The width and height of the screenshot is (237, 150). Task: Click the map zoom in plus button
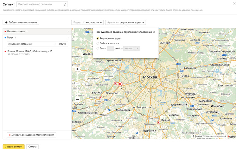[77, 69]
